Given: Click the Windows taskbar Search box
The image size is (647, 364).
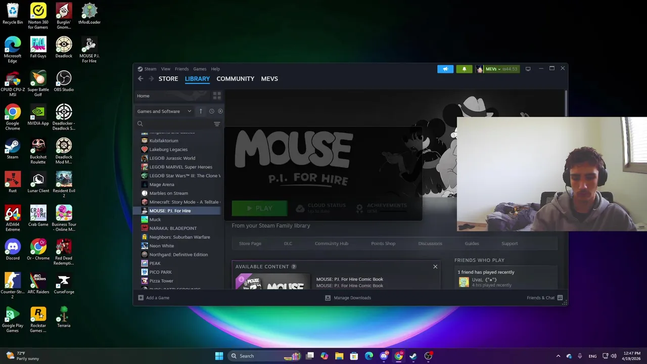Looking at the screenshot, I should tap(265, 356).
